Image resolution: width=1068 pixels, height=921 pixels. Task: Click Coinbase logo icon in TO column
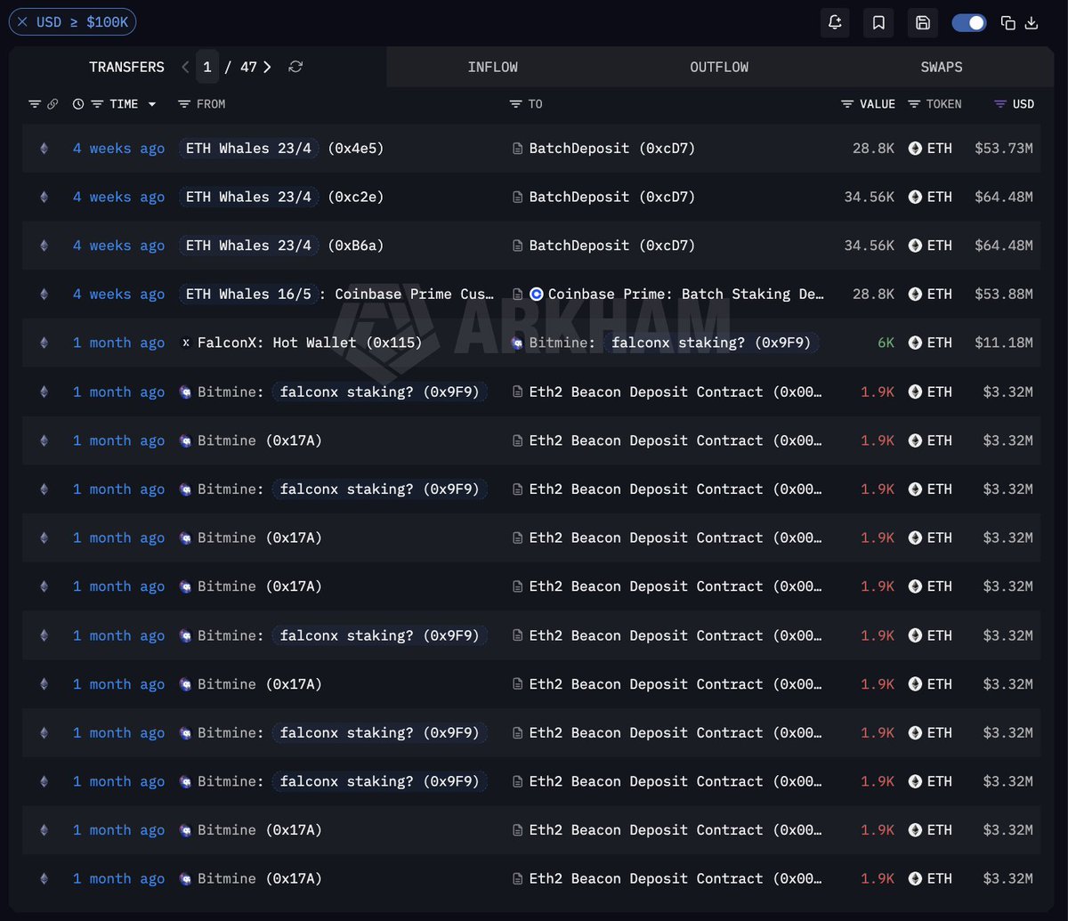(536, 294)
